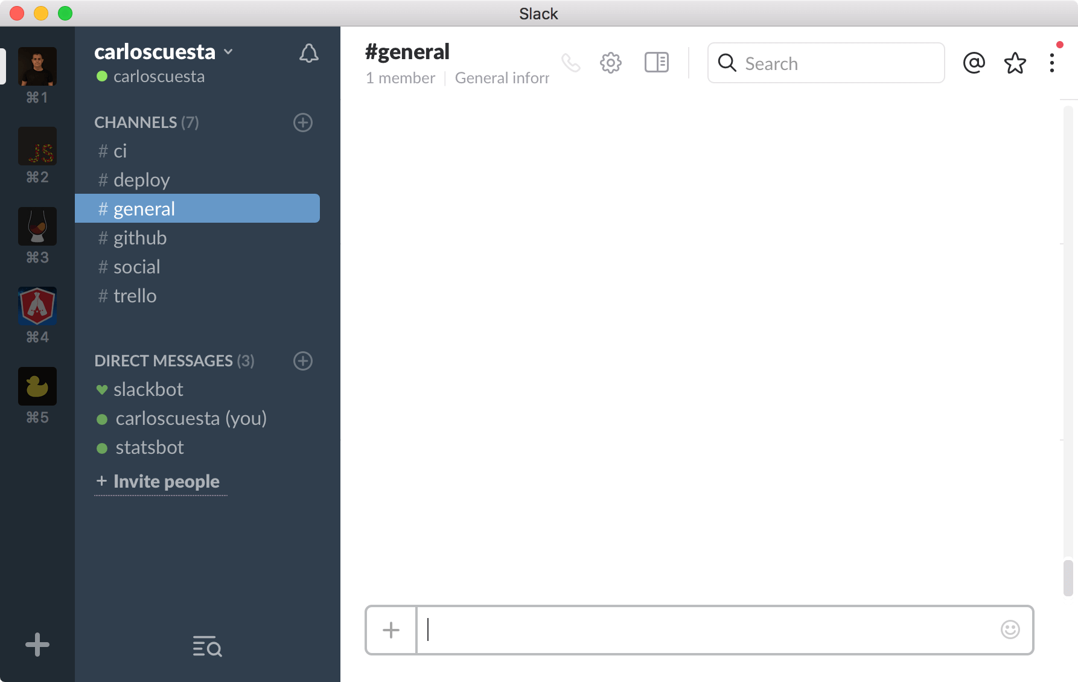Viewport: 1078px width, 682px height.
Task: View the 1 member list
Action: tap(401, 78)
